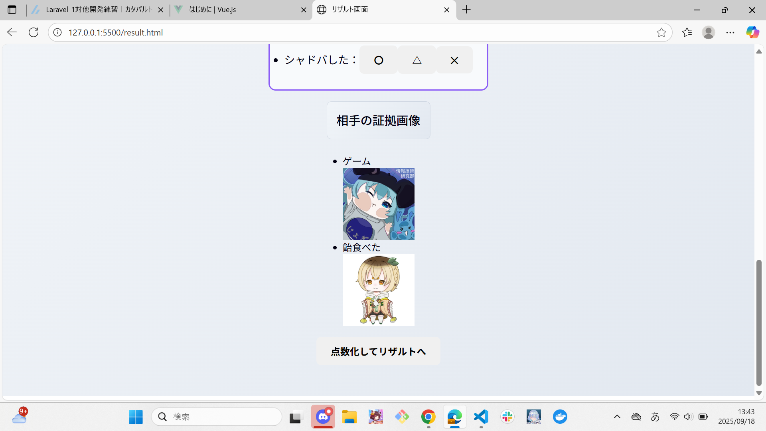Expand hidden system tray icons chevron
Image resolution: width=766 pixels, height=431 pixels.
[617, 417]
